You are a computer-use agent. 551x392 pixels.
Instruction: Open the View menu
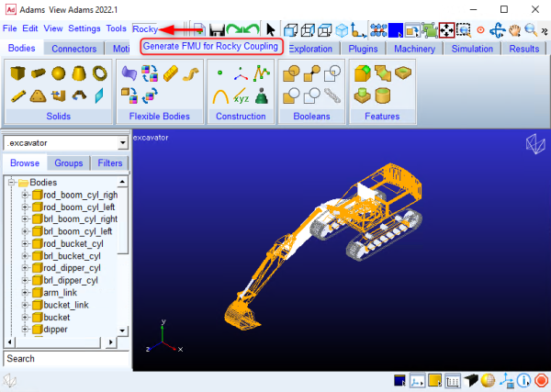pyautogui.click(x=53, y=28)
